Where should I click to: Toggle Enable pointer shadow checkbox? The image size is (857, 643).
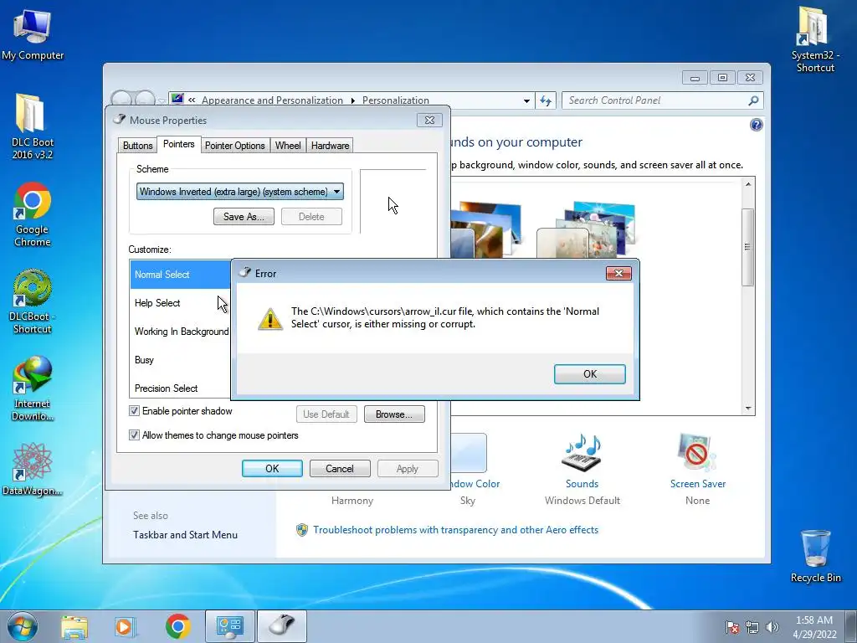tap(134, 410)
